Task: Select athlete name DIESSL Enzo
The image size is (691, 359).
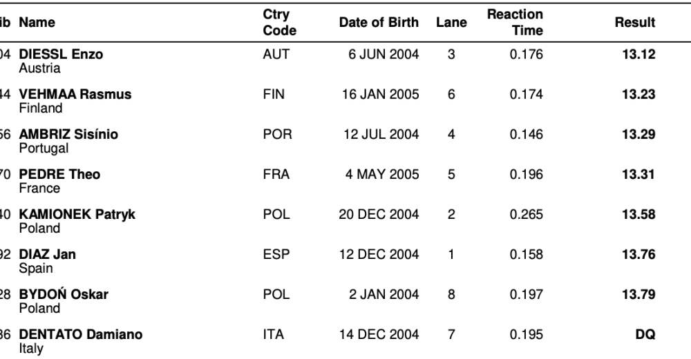Action: (x=61, y=55)
